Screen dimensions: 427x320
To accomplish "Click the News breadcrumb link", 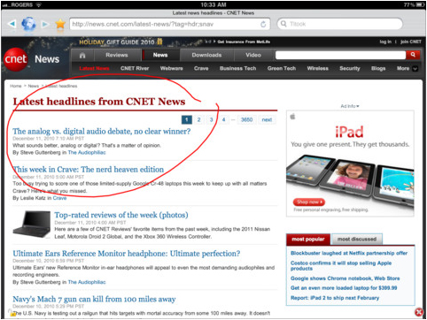I will 34,86.
